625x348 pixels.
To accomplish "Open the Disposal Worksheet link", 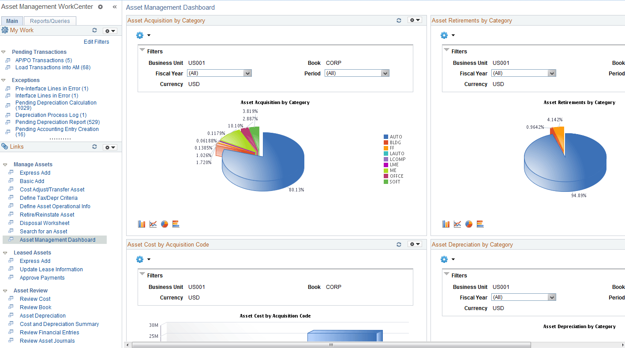I will [x=44, y=223].
